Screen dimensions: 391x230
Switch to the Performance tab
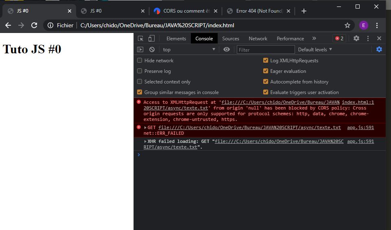tap(290, 38)
